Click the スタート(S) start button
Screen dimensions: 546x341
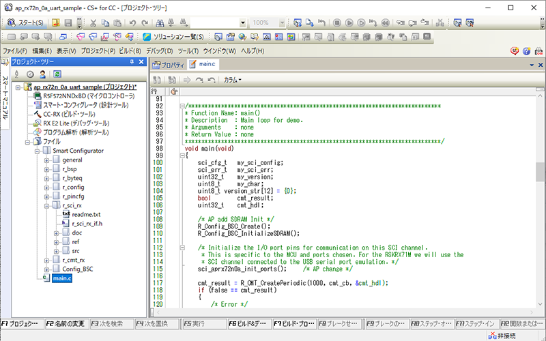coord(26,23)
